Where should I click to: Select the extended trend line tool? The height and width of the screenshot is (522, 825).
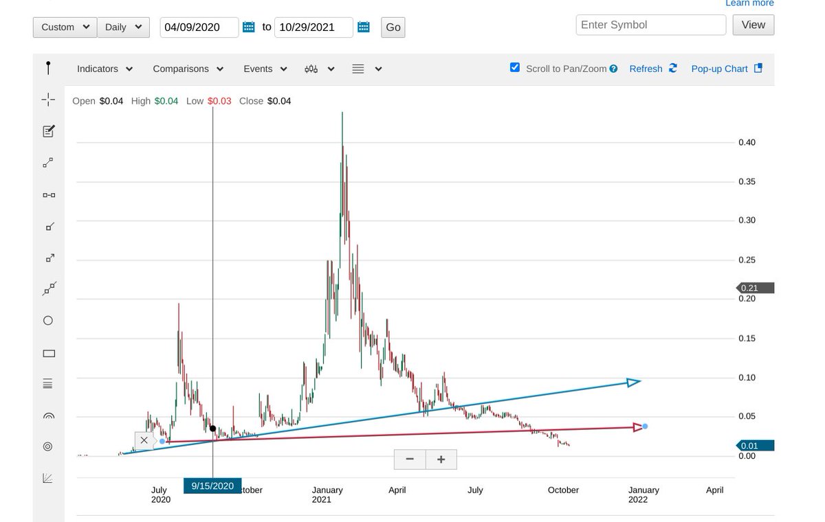tap(49, 289)
